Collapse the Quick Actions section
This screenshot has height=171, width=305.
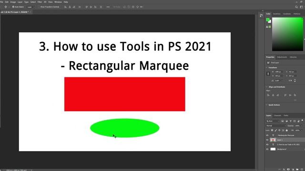[267, 105]
